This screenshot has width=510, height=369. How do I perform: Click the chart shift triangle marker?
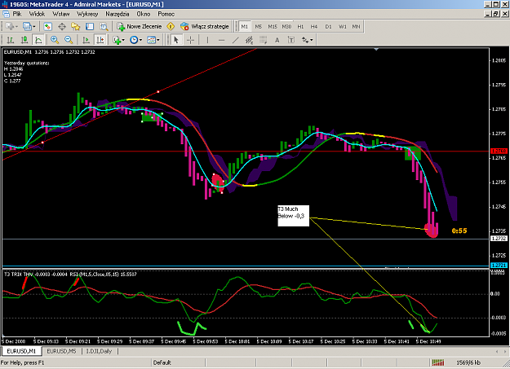(376, 49)
